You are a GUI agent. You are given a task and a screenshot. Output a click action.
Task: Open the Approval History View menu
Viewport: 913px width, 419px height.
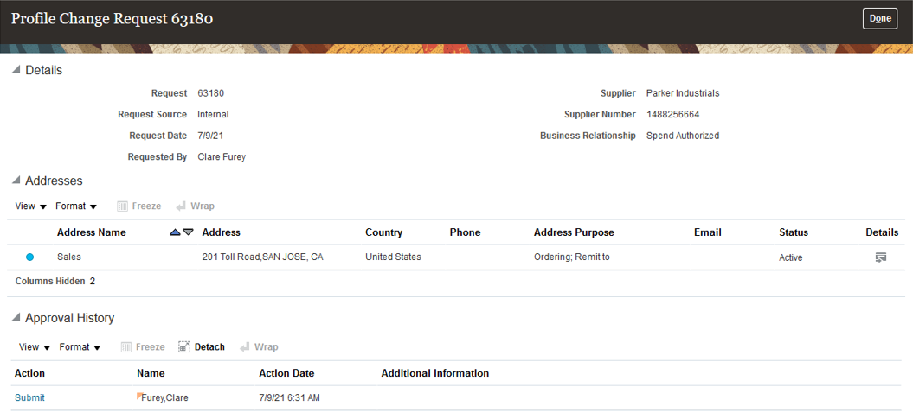tap(35, 347)
